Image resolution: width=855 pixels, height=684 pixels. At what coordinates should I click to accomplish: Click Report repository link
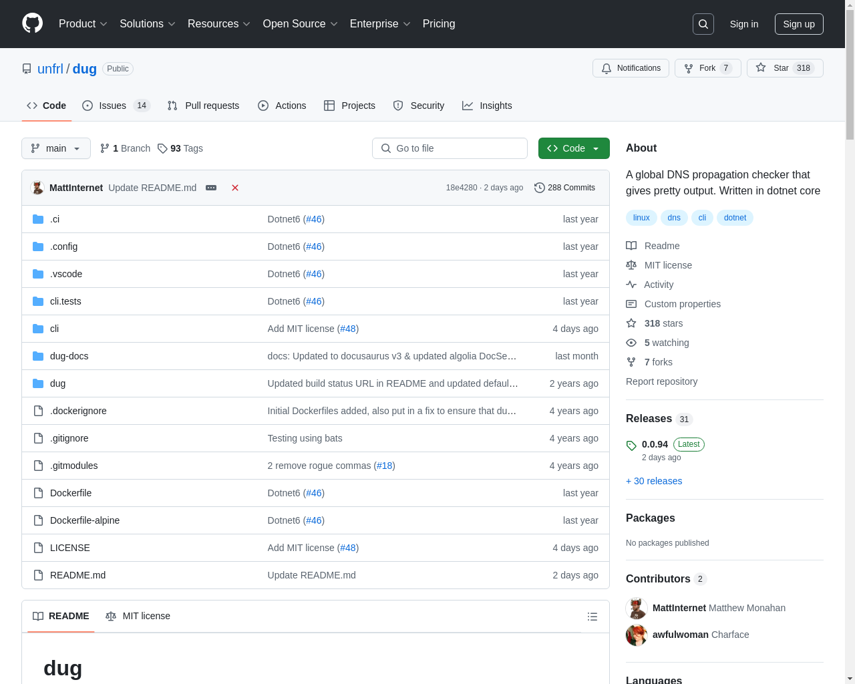661,381
